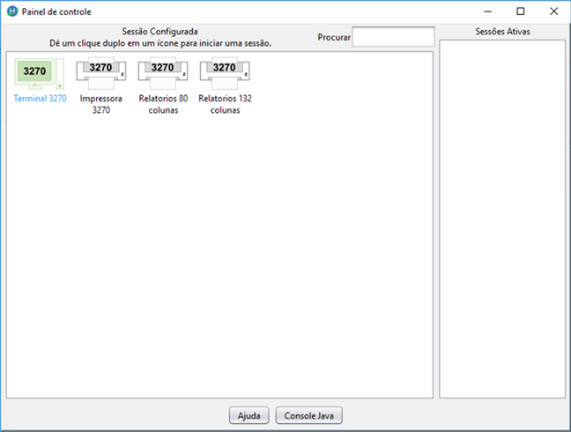This screenshot has height=432, width=571.
Task: Click the app logo in title bar
Action: (x=11, y=11)
